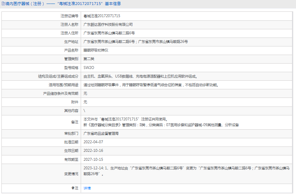Click the 变更情况 label

[x=71, y=174]
